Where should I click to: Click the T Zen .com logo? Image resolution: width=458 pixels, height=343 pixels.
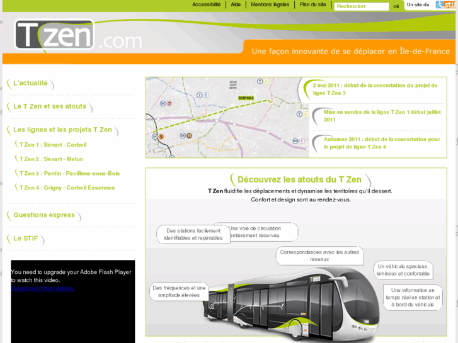(78, 35)
